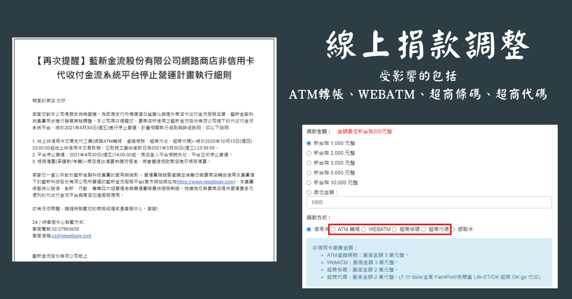The height and width of the screenshot is (299, 572).
Task: Choose the 超商代碼 payment option
Action: point(423,229)
